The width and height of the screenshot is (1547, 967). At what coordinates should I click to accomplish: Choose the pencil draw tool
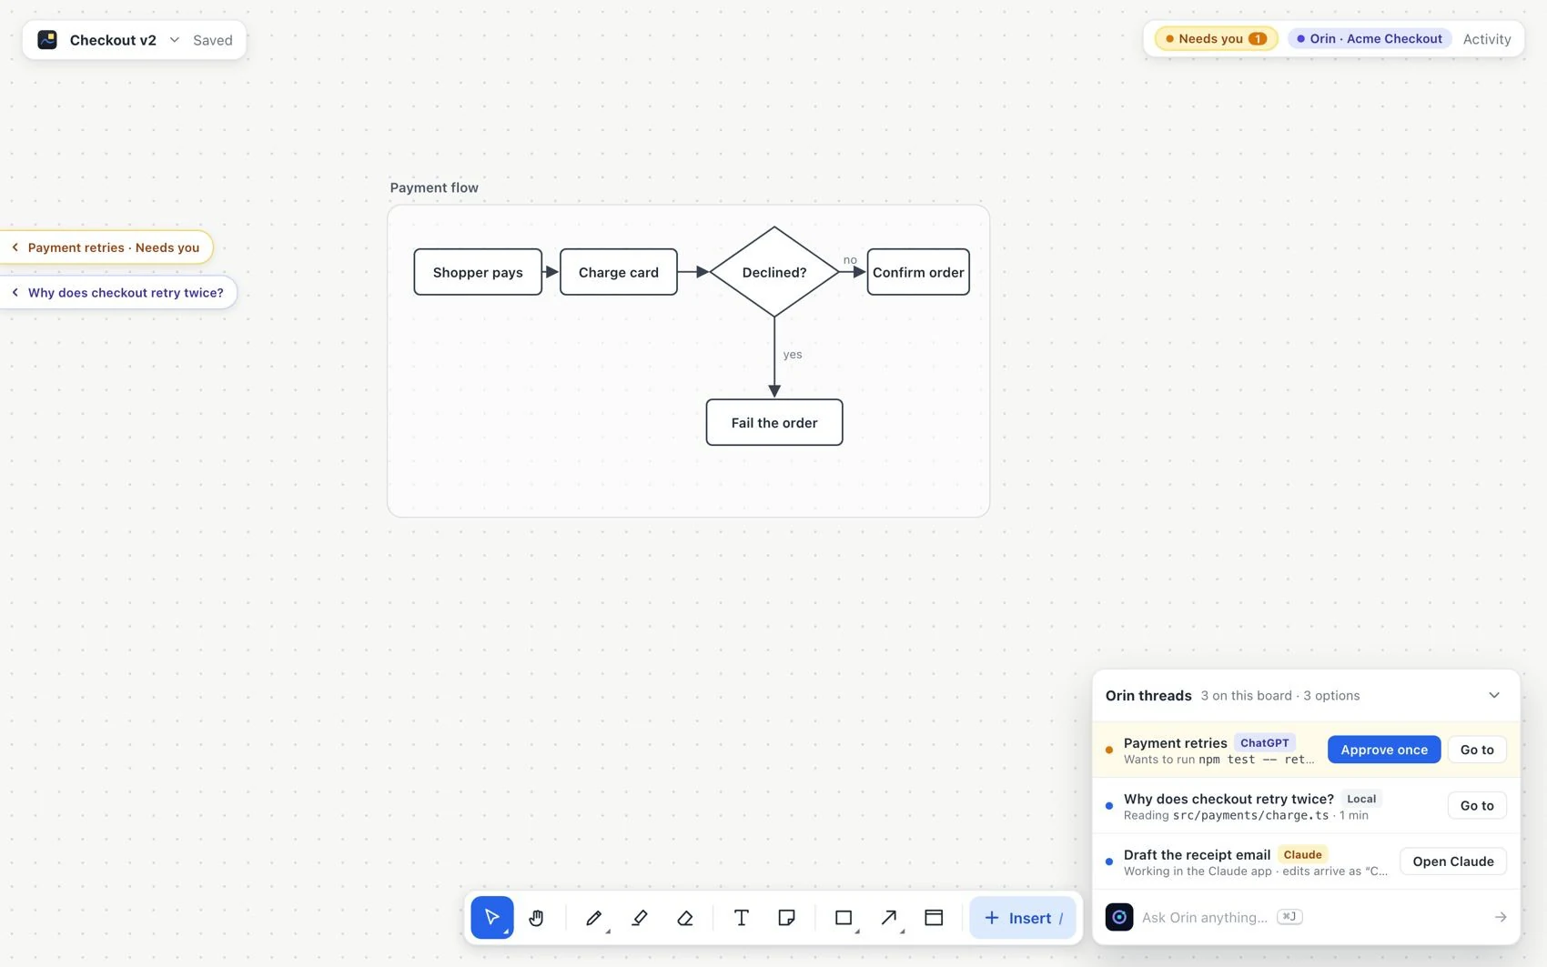pos(594,917)
